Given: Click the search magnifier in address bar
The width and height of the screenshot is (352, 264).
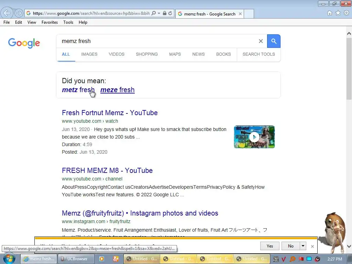Looking at the screenshot, I should (154, 13).
